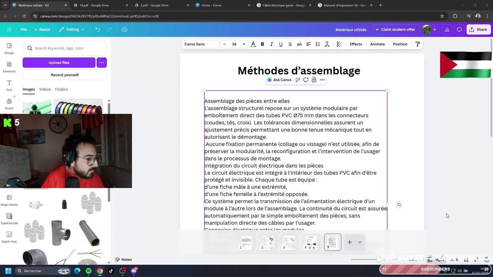Select page 3 thumbnail
This screenshot has height=277, width=493.
click(289, 242)
